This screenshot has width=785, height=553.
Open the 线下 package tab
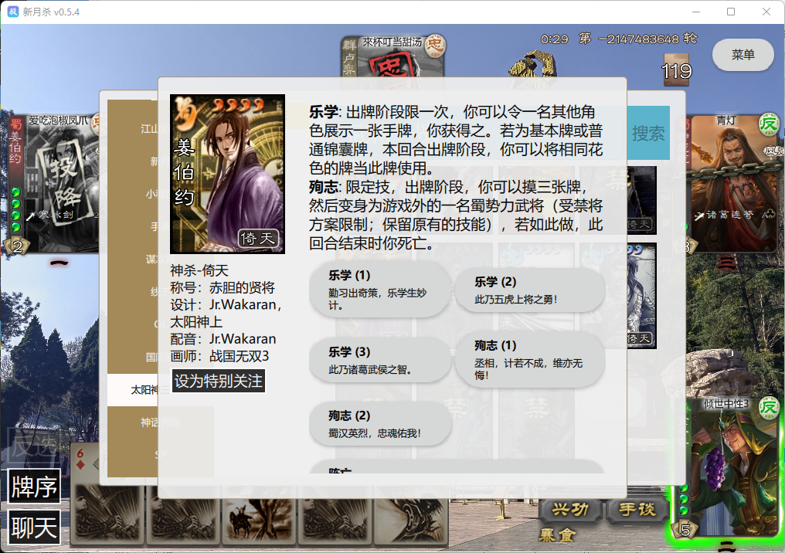[133, 292]
